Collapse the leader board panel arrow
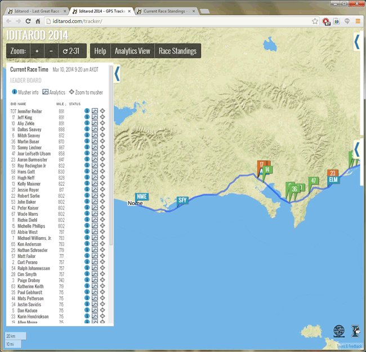This screenshot has height=352, width=366. 117,74
